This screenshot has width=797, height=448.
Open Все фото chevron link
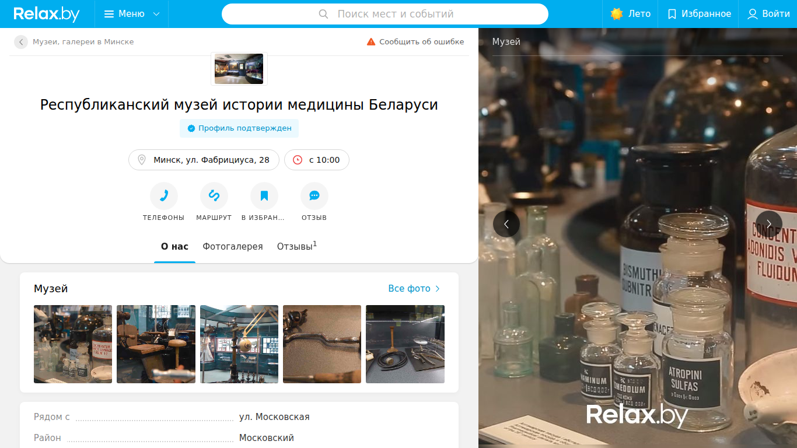[414, 289]
